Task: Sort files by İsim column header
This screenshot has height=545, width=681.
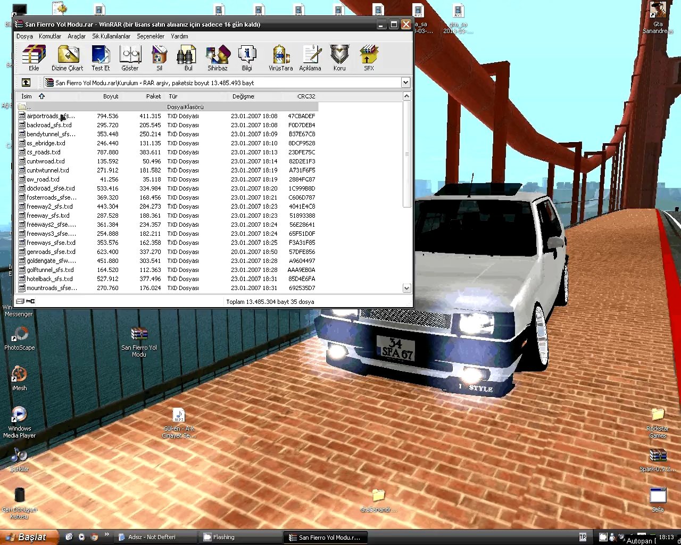Action: 47,96
